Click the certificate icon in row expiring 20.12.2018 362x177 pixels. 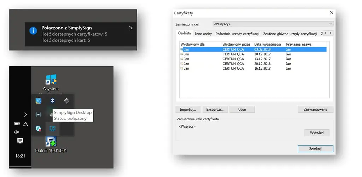click(182, 64)
